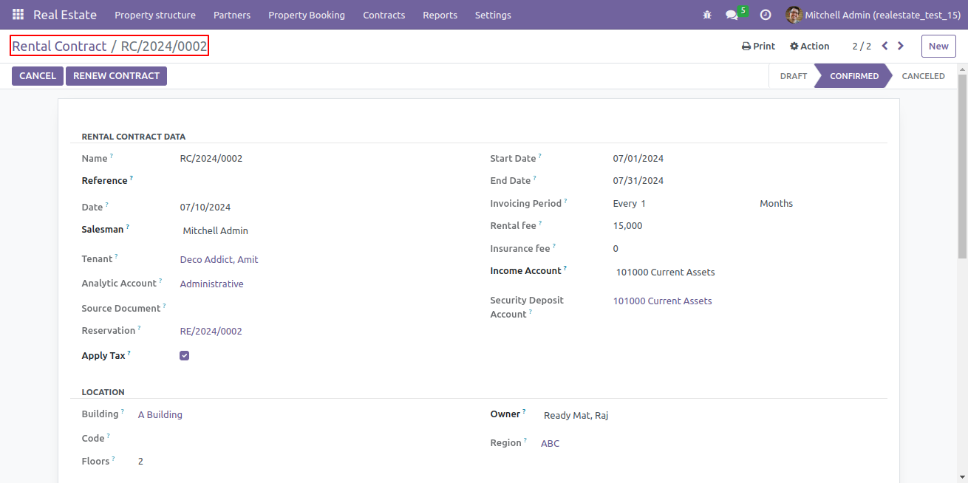
Task: Open A Building link
Action: [160, 414]
